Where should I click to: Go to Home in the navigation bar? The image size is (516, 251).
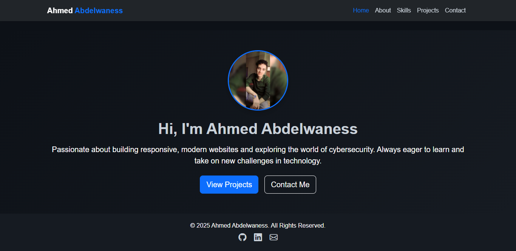pyautogui.click(x=361, y=11)
